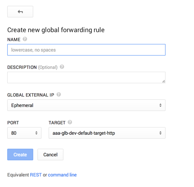Screen dimensions: 194x187
Task: Focus the name field with lowercase placeholder
Action: tap(86, 50)
